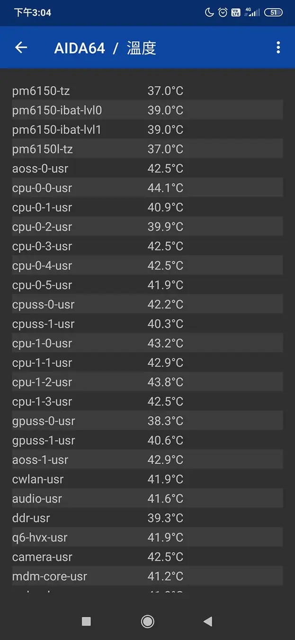Tap the Android back triangle button
Screen dimensions: 295x640
(x=207, y=621)
